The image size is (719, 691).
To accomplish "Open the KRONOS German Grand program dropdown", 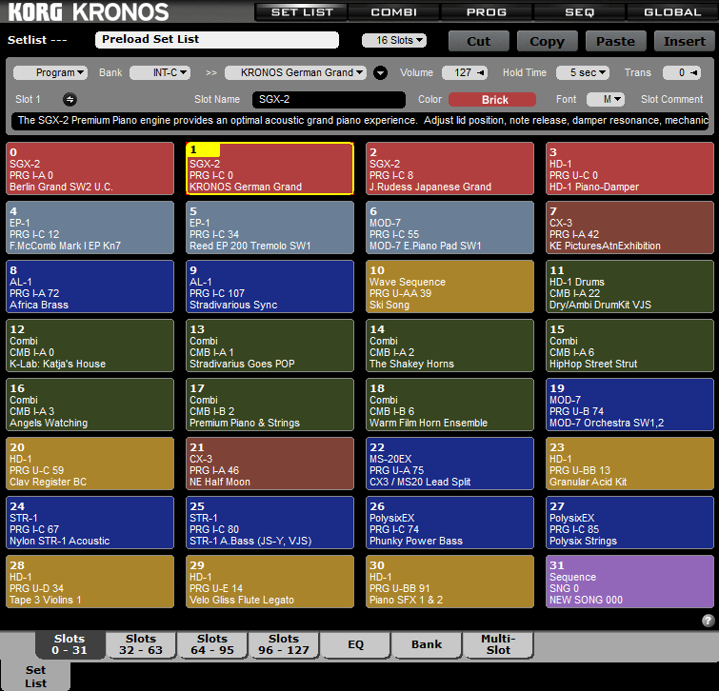I will tap(296, 72).
